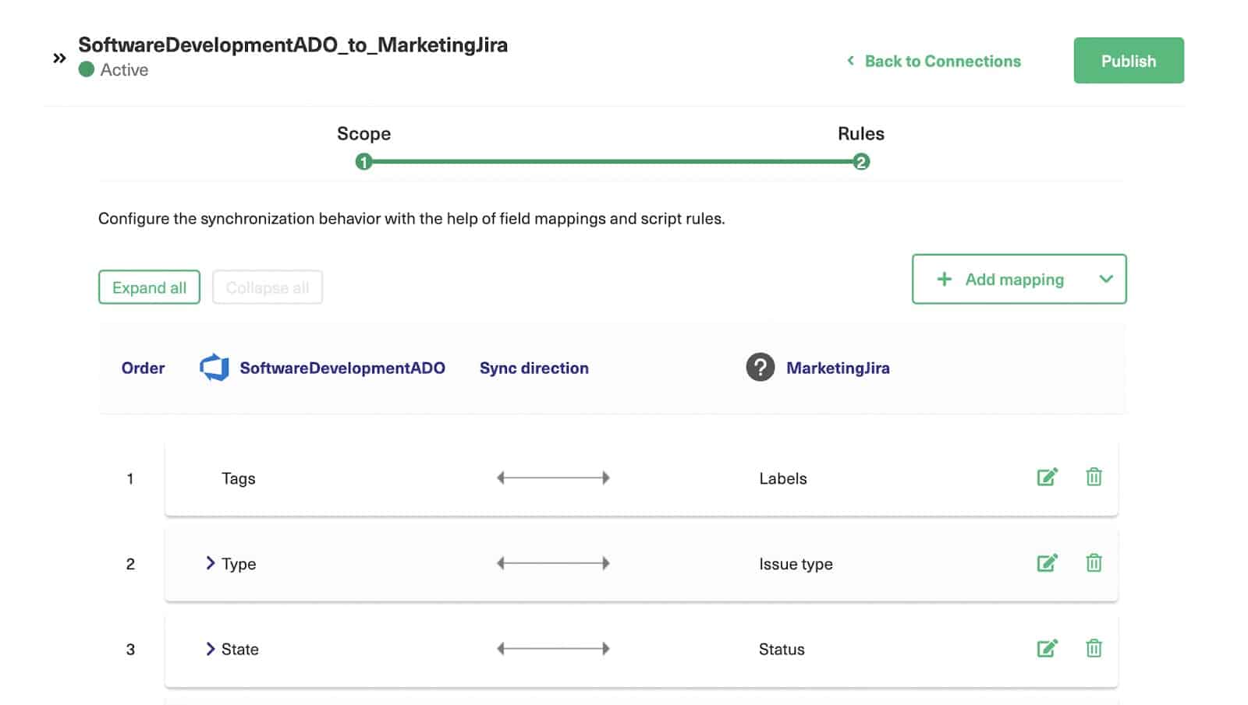Open the edit icon for Type mapping
The image size is (1248, 705).
(x=1048, y=562)
